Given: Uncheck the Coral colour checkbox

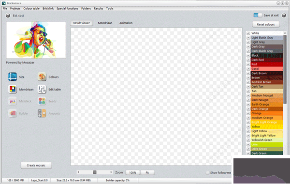Looking at the screenshot, I should click(248, 69).
